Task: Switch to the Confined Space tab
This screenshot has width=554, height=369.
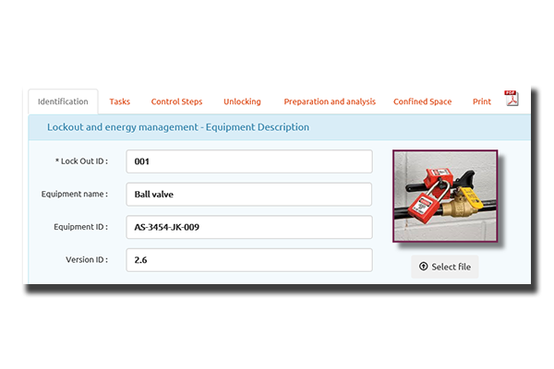Action: click(422, 101)
